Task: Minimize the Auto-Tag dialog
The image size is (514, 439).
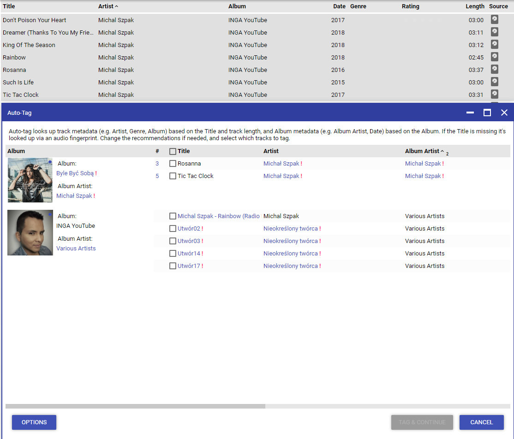Action: [470, 113]
